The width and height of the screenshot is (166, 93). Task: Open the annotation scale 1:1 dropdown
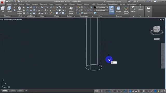tap(140, 91)
